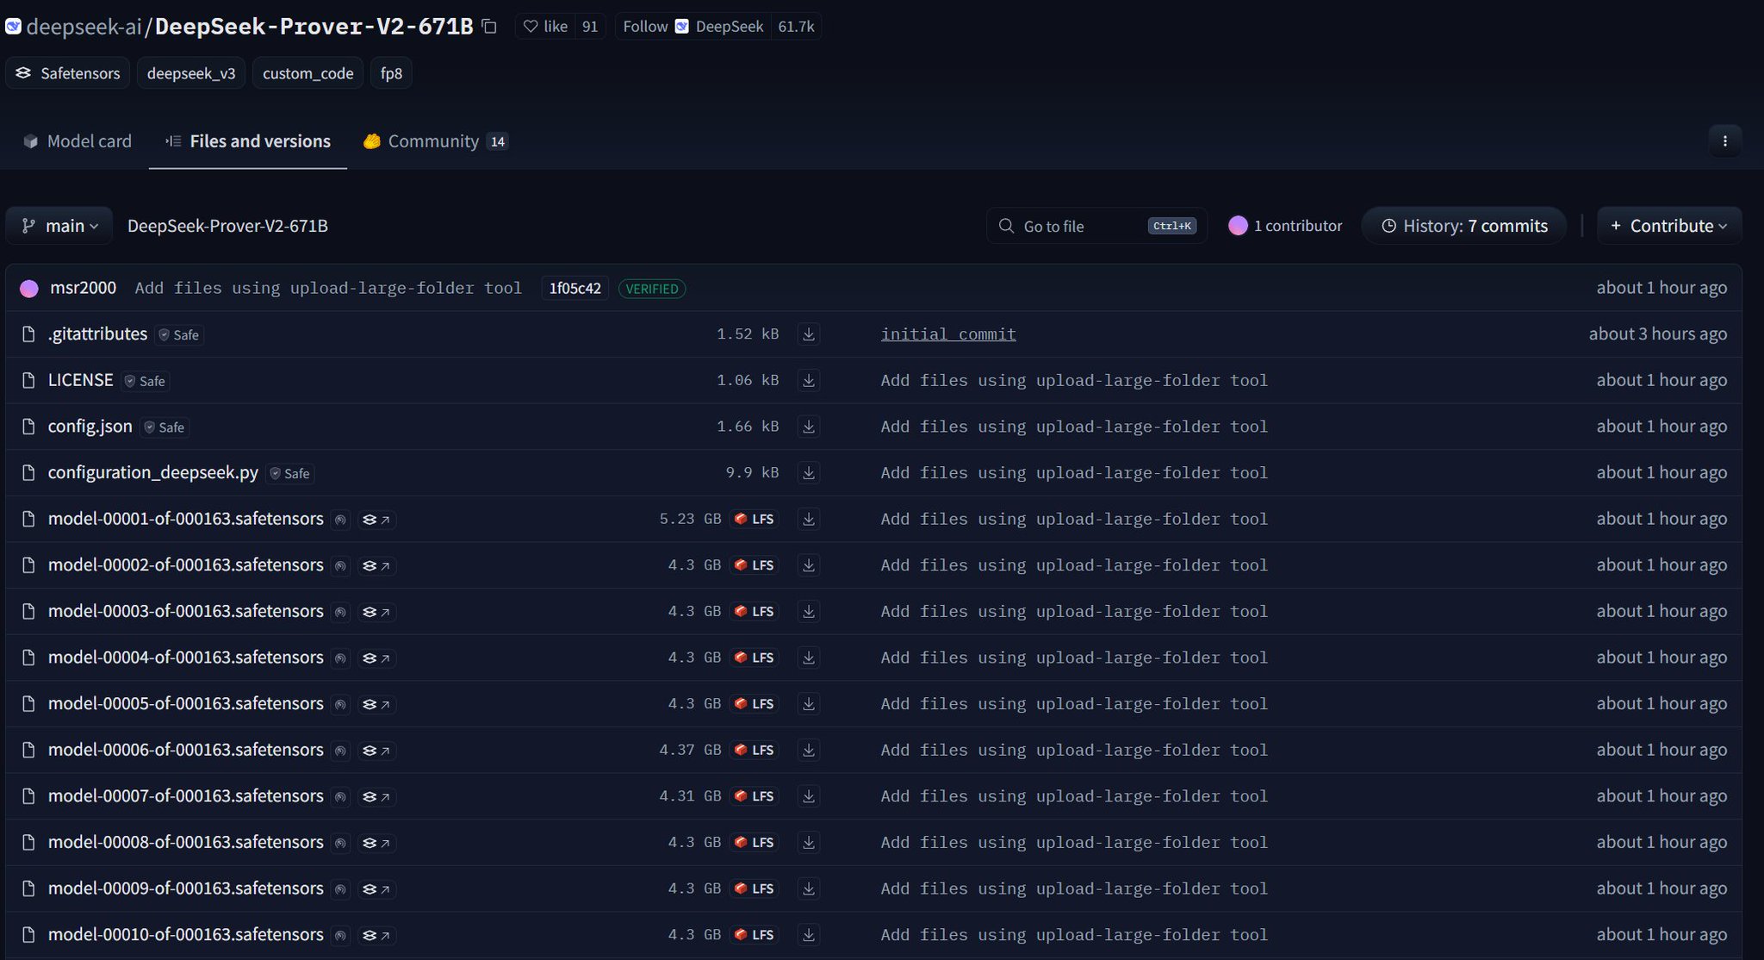The width and height of the screenshot is (1764, 960).
Task: Download the LICENSE file
Action: (809, 380)
